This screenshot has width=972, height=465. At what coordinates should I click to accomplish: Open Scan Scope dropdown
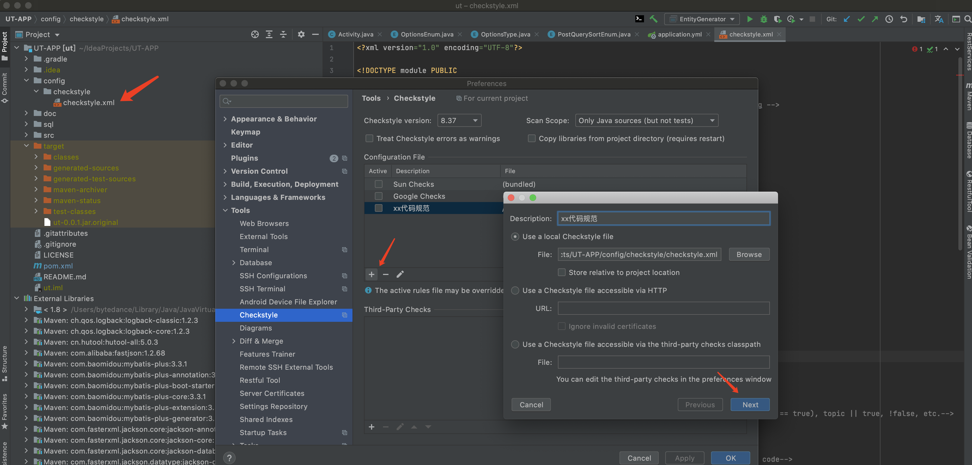point(646,120)
